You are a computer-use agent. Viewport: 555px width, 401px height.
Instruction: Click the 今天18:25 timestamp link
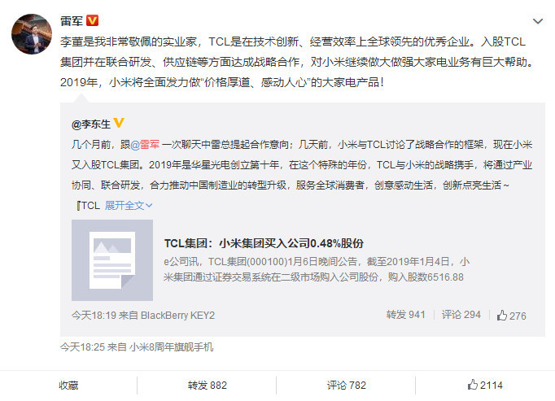coord(82,347)
